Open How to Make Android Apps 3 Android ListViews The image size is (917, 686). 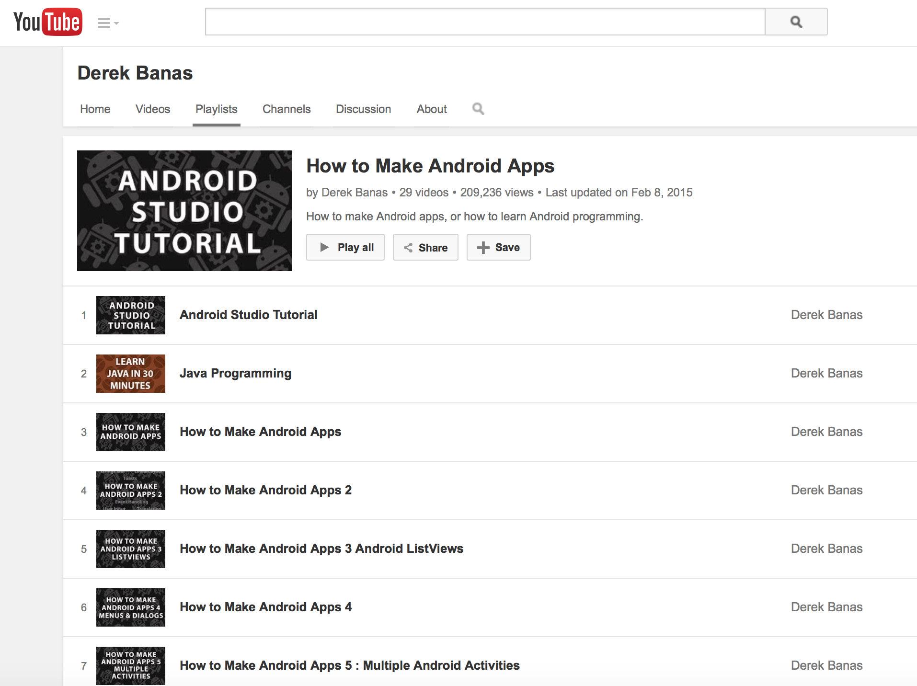(321, 549)
